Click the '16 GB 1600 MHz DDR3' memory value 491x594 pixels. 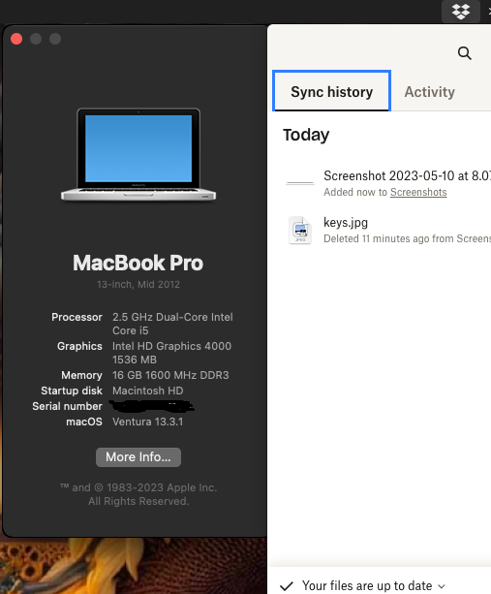pos(170,375)
